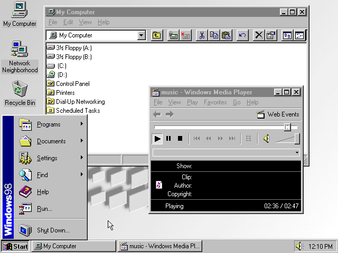Click the Web Events link
The height and width of the screenshot is (253, 338).
coord(278,114)
